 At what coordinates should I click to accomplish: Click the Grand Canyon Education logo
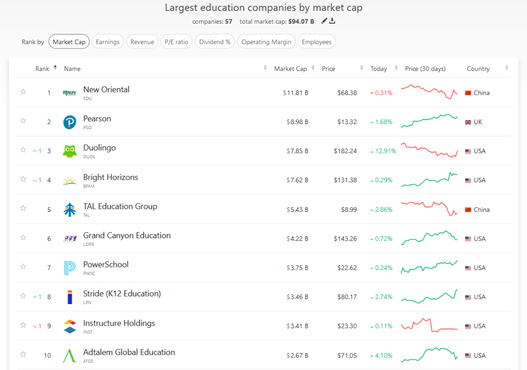[69, 239]
